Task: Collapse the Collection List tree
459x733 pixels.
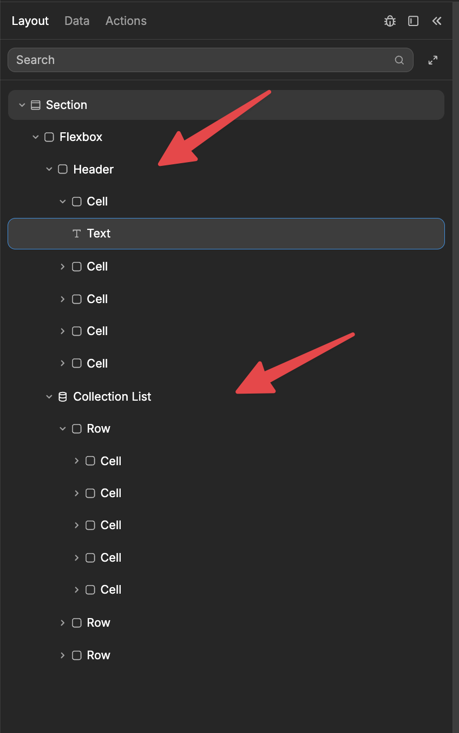Action: click(x=49, y=396)
